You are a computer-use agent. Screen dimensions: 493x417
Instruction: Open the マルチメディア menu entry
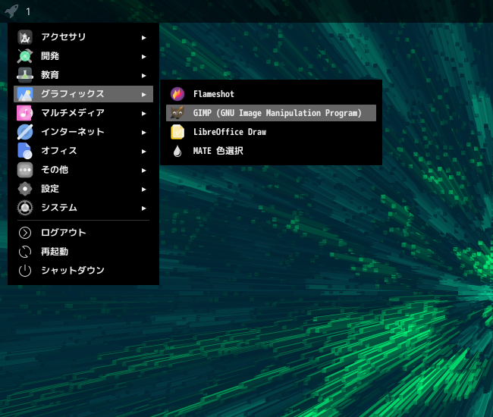[83, 113]
